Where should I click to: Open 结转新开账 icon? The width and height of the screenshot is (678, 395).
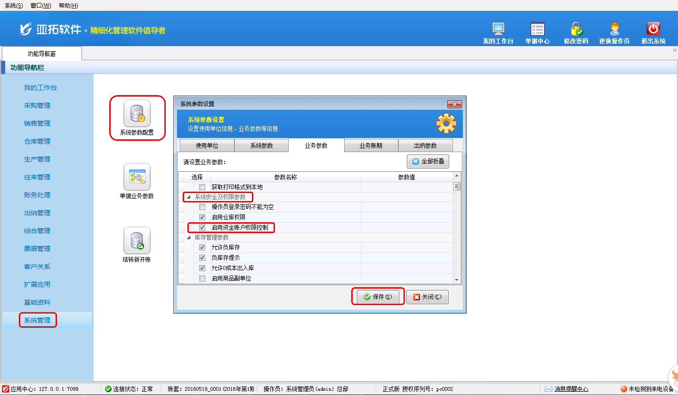click(x=137, y=241)
